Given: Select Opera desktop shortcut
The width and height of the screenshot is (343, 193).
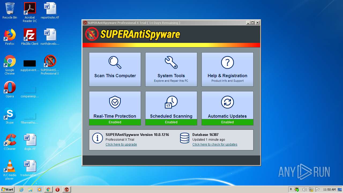Looking at the screenshot, I should pyautogui.click(x=10, y=90).
